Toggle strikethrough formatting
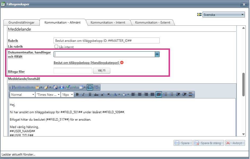Viewport: 250px width, 159px height. (96, 94)
